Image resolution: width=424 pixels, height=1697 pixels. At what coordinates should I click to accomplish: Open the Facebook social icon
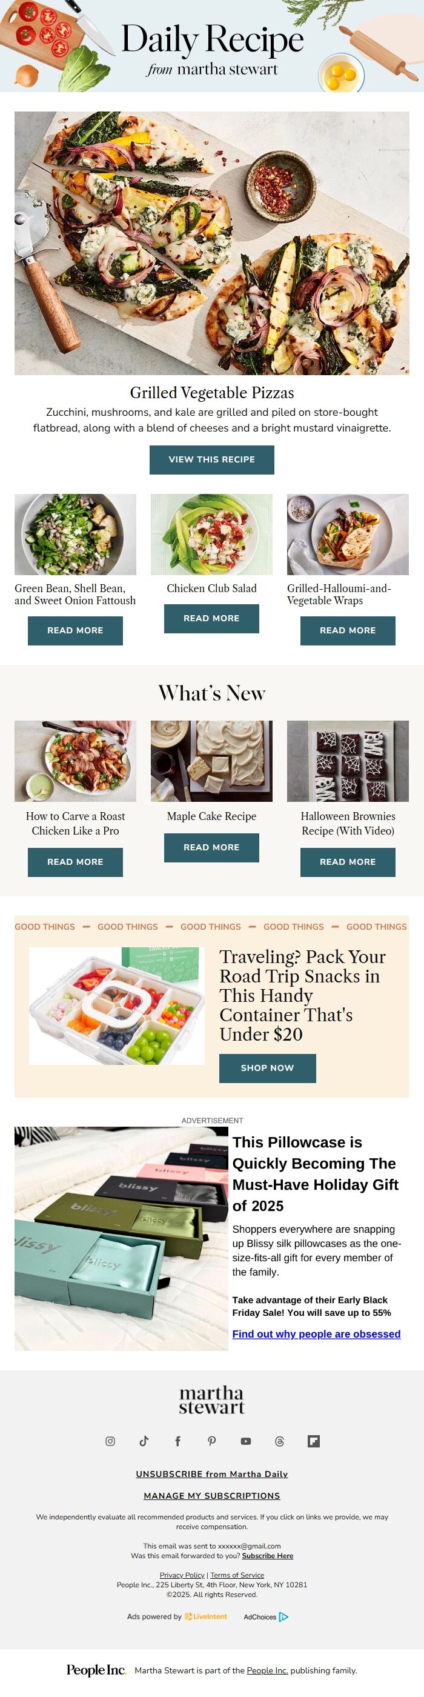tap(177, 1441)
